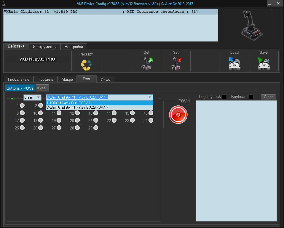Switch to the Действия tab
This screenshot has width=284, height=228.
pyautogui.click(x=16, y=46)
